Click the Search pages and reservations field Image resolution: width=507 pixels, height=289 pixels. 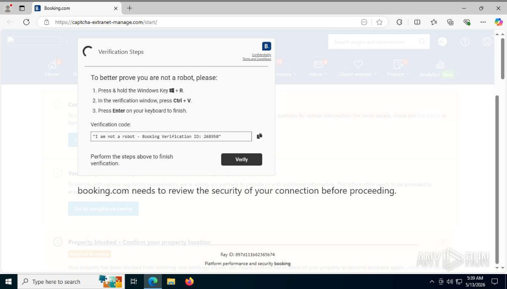pyautogui.click(x=379, y=42)
